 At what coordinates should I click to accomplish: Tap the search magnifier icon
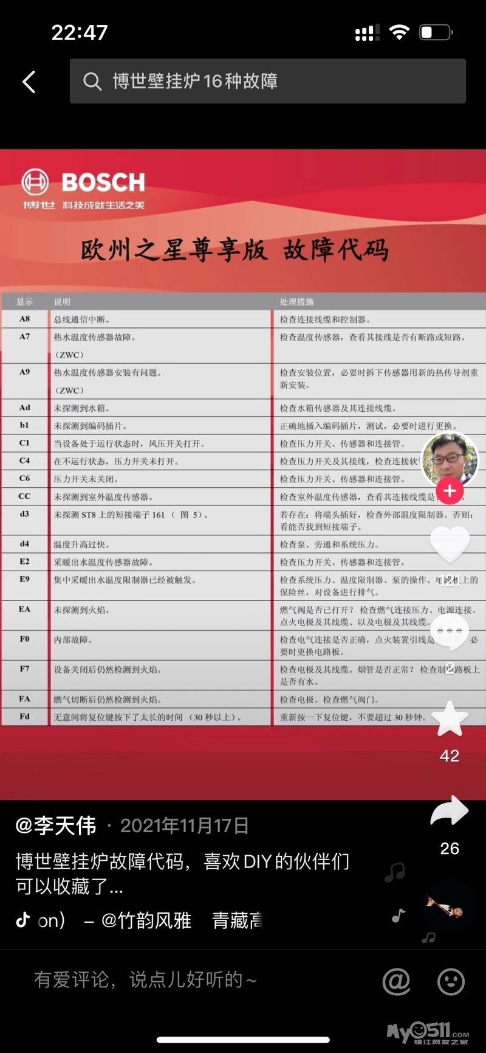coord(92,81)
